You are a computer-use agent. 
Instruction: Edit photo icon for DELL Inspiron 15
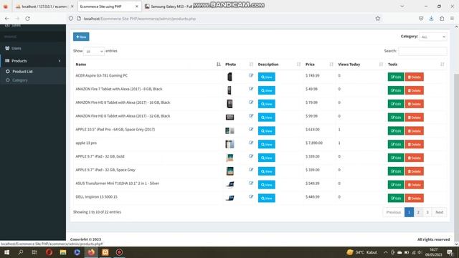251,196
